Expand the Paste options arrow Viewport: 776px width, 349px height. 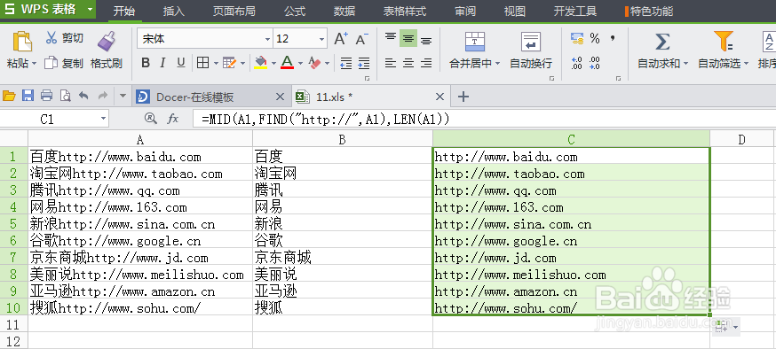34,64
